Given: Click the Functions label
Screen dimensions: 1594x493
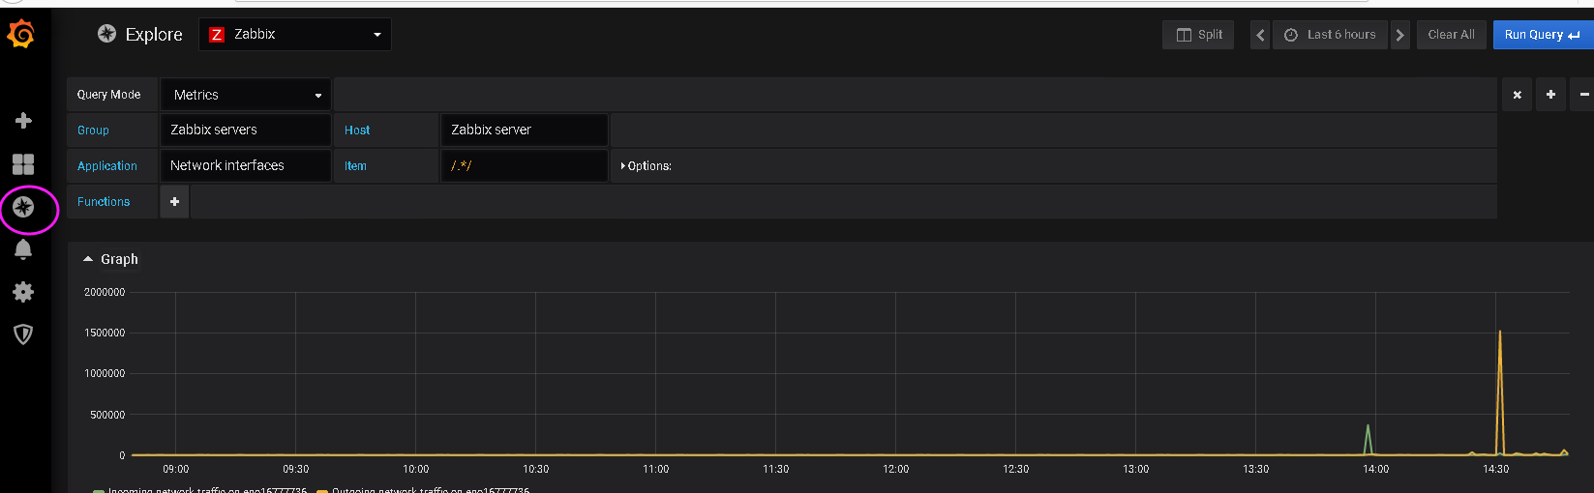Looking at the screenshot, I should point(104,202).
